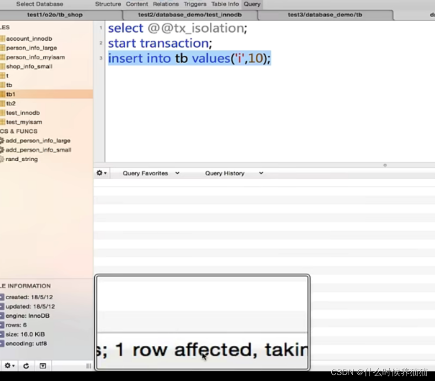Image resolution: width=435 pixels, height=381 pixels.
Task: Select table test_innodb in sidebar
Action: (x=23, y=113)
